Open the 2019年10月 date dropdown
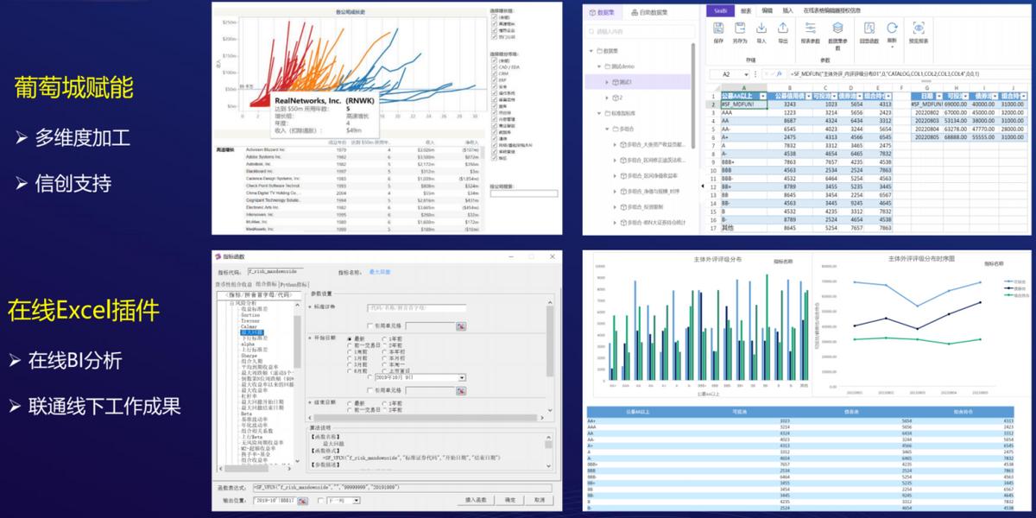Image resolution: width=1036 pixels, height=518 pixels. 461,377
